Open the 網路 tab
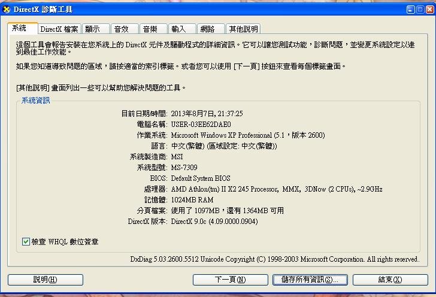The width and height of the screenshot is (436, 297). 210,29
